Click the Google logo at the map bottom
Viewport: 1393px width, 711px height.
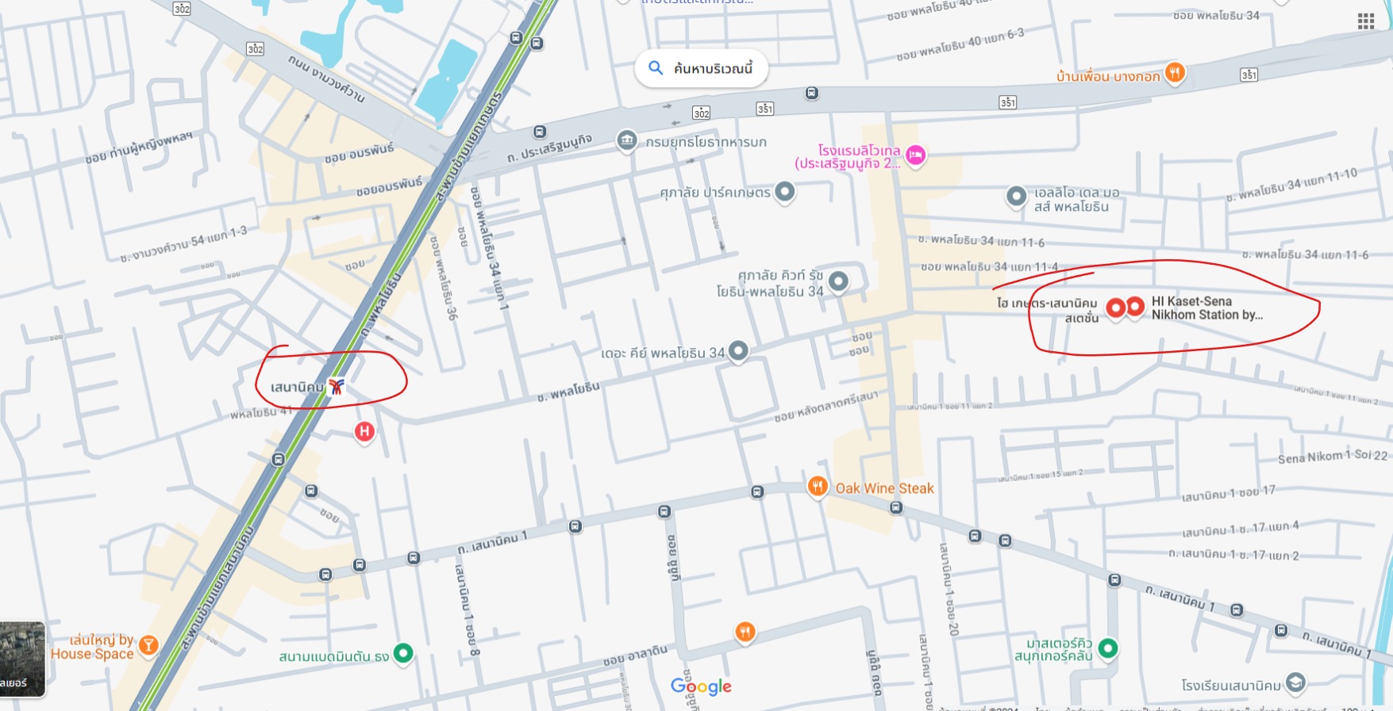[x=701, y=686]
